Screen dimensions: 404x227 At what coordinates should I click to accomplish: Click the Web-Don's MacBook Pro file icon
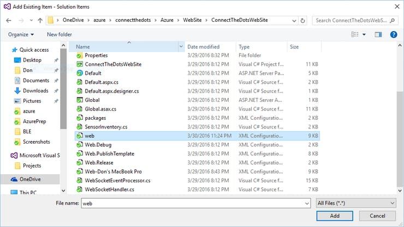pyautogui.click(x=80, y=171)
